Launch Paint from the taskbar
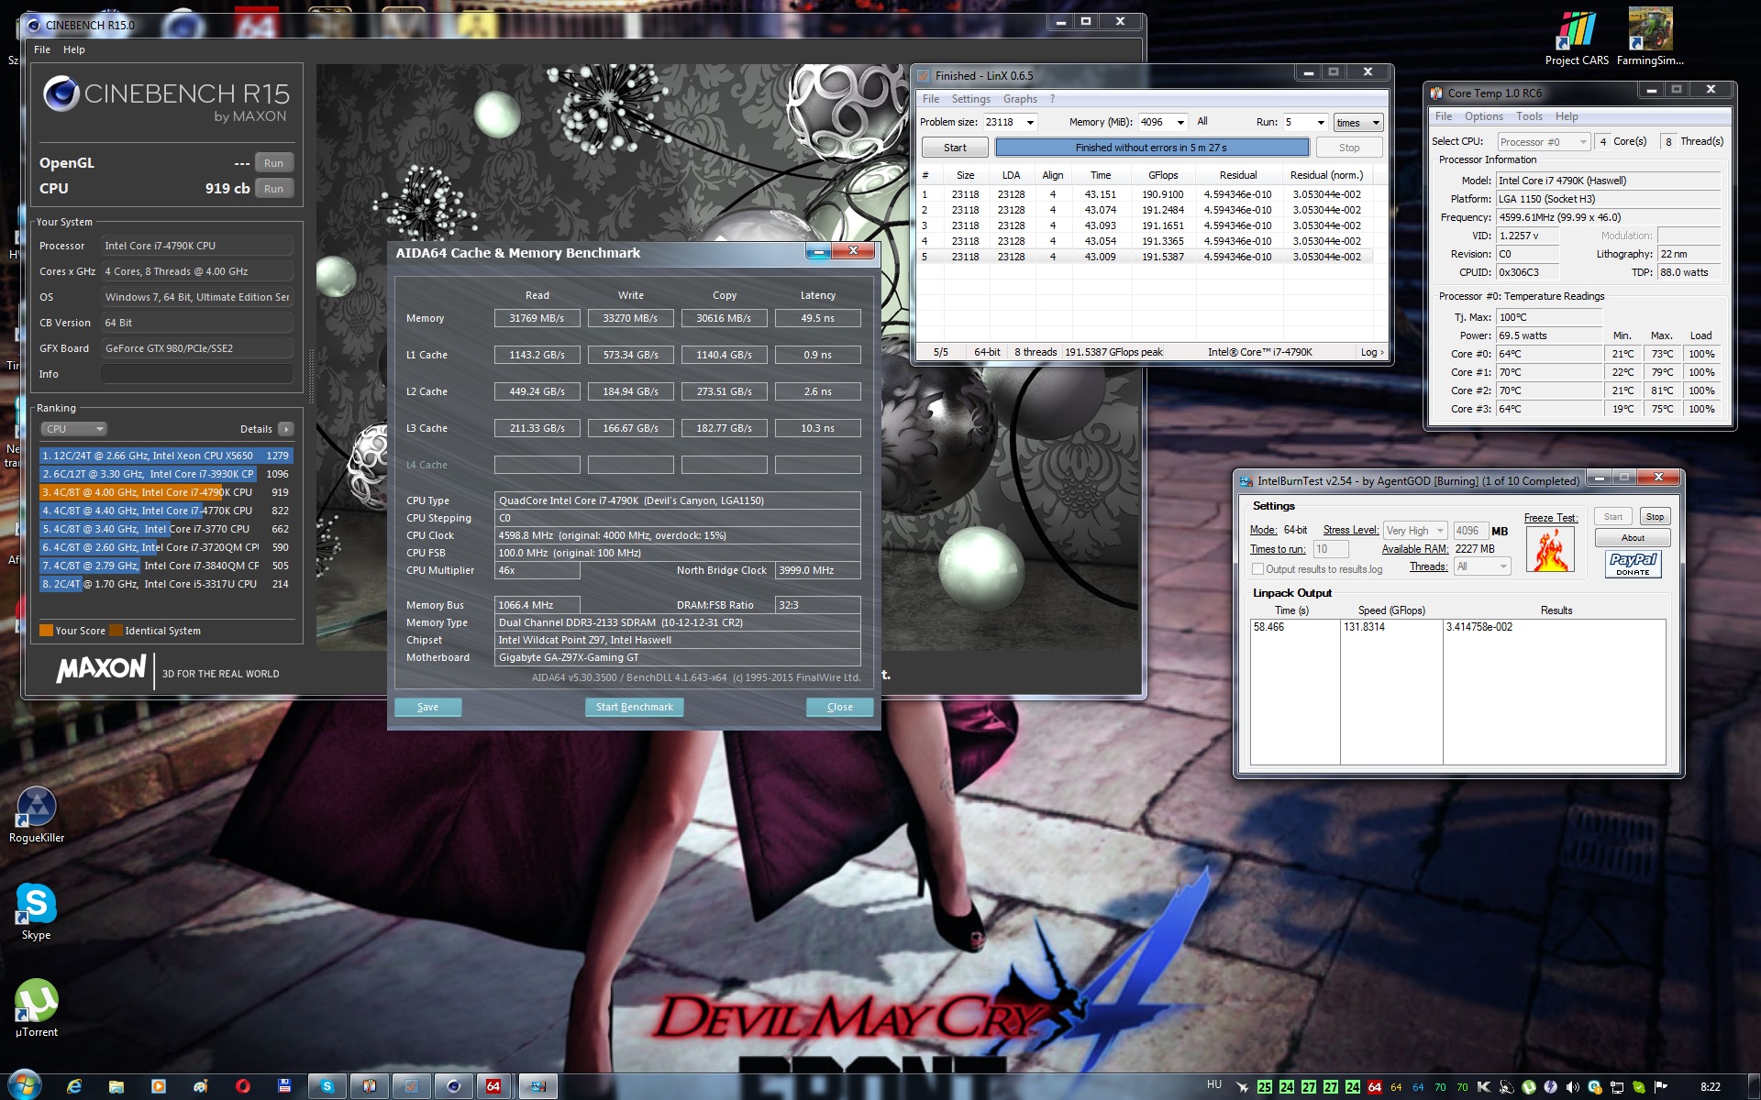The width and height of the screenshot is (1761, 1100). point(201,1086)
